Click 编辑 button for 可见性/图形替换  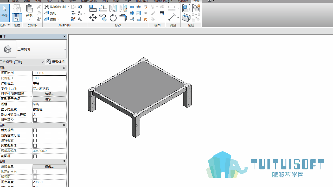(x=49, y=94)
